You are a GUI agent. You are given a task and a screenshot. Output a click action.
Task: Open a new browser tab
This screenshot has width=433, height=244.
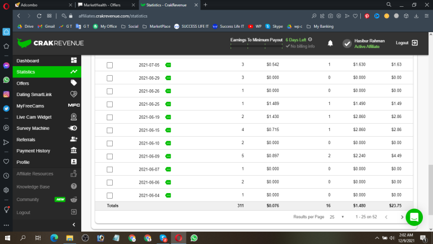click(x=205, y=5)
